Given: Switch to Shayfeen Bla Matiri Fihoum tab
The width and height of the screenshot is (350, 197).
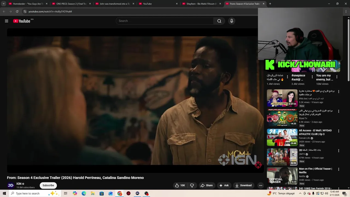Looking at the screenshot, I should pyautogui.click(x=201, y=4).
